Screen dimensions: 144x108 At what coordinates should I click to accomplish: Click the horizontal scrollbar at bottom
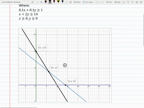coord(18,108)
